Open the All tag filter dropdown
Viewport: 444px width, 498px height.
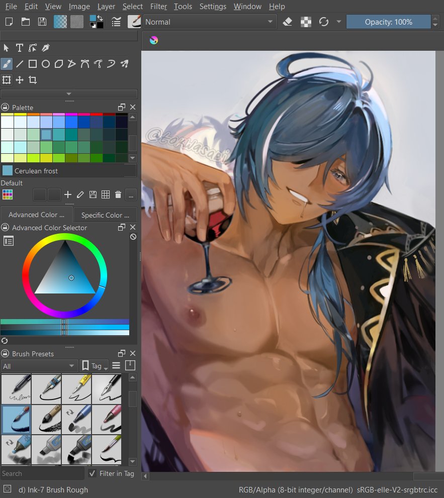[x=39, y=366]
